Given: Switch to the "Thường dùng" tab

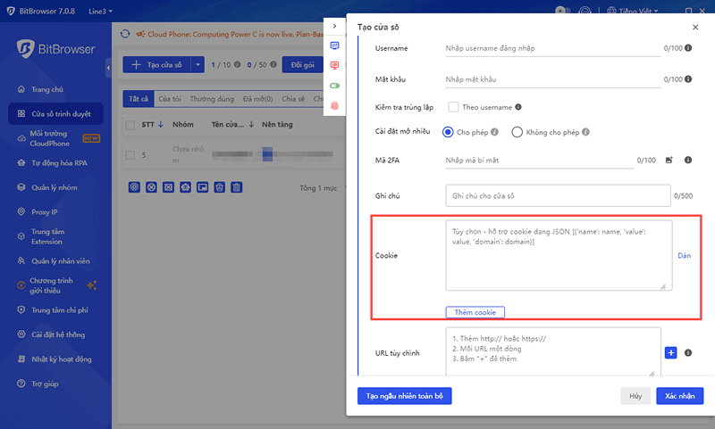Looking at the screenshot, I should [x=213, y=99].
